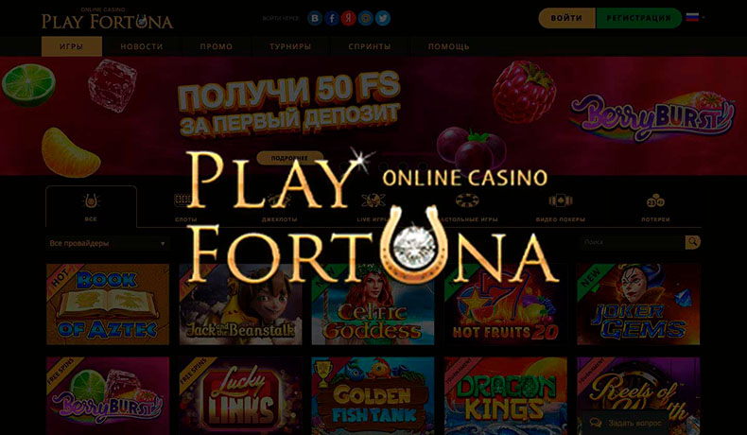Open the Joker Gems game thumbnail
Viewport: 747px width, 435px height.
[x=638, y=304]
